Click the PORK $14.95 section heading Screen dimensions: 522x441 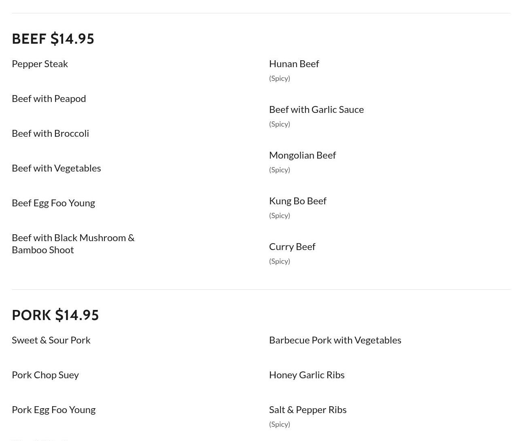point(55,315)
